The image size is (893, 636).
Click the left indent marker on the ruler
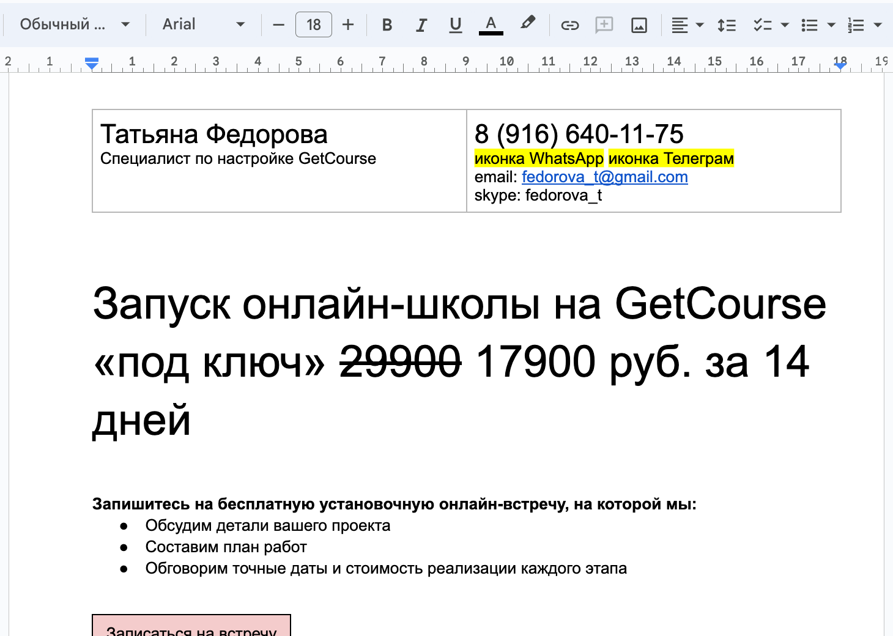[x=92, y=62]
